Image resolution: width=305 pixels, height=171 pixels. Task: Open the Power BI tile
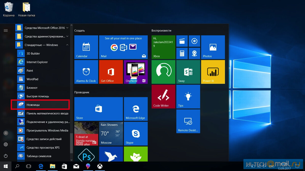(213, 72)
